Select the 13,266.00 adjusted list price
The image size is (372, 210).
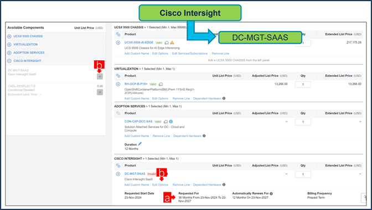click(x=281, y=84)
